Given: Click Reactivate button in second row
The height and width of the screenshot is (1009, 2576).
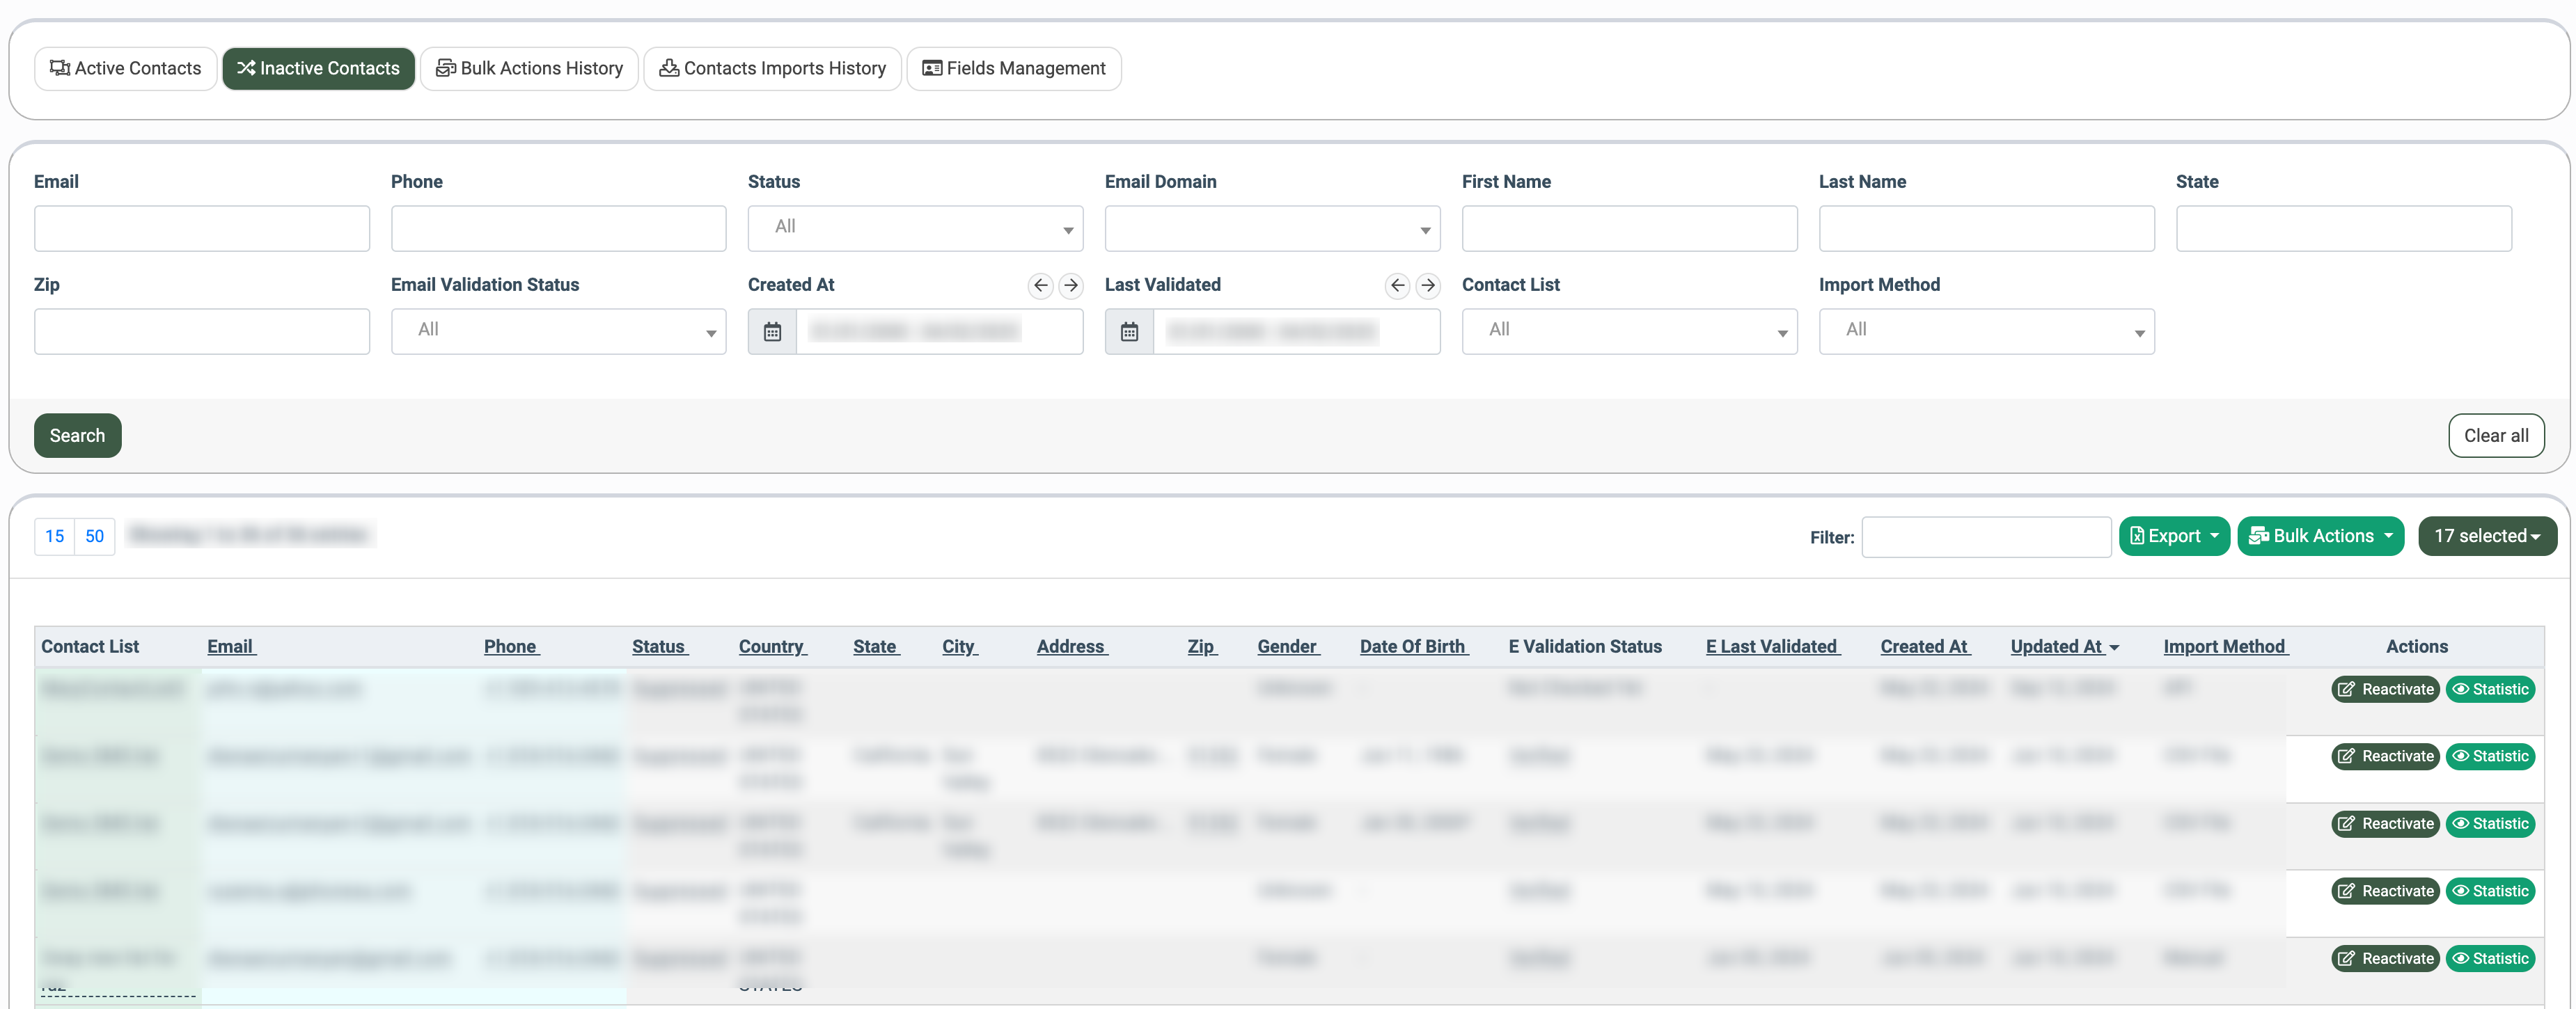Looking at the screenshot, I should (2385, 756).
